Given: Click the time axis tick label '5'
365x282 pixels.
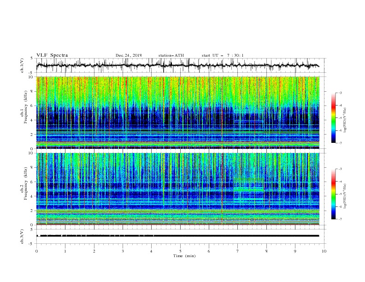Looking at the screenshot, I should (x=180, y=251).
